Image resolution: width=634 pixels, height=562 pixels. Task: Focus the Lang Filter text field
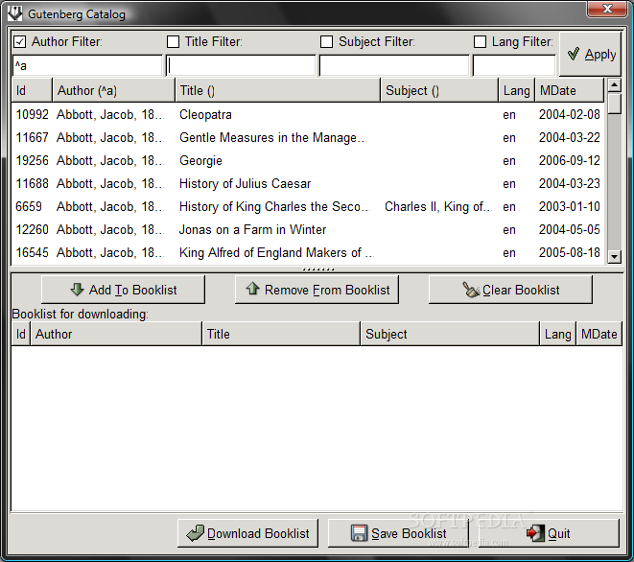coord(514,65)
